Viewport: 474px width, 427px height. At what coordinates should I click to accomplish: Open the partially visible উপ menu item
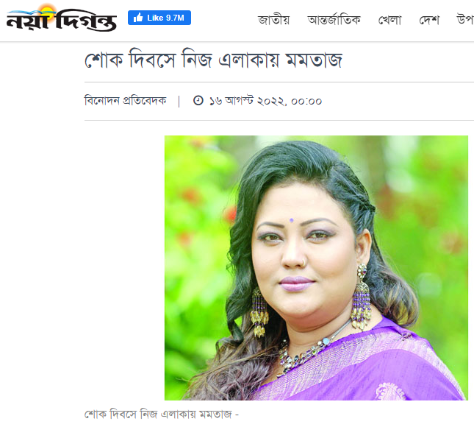[x=465, y=19]
